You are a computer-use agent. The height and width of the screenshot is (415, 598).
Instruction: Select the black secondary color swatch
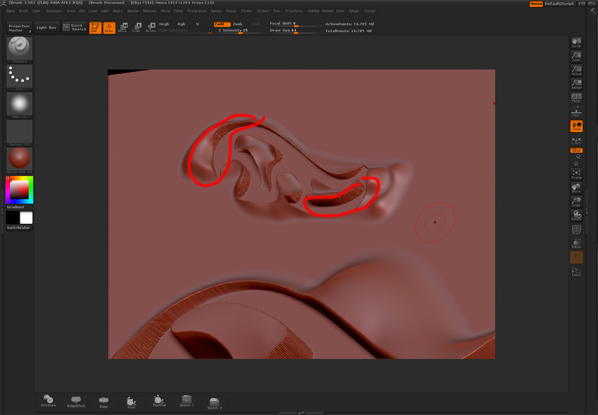click(x=12, y=217)
